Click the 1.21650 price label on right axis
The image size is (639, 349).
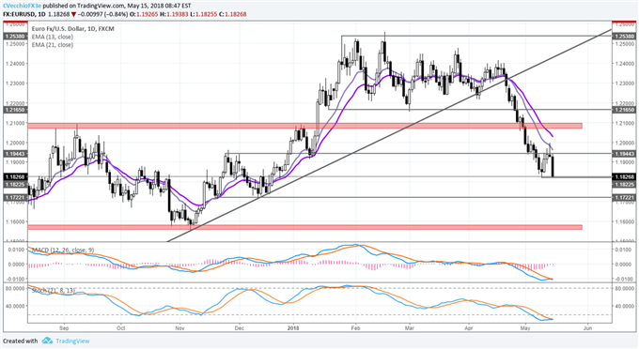(x=624, y=110)
